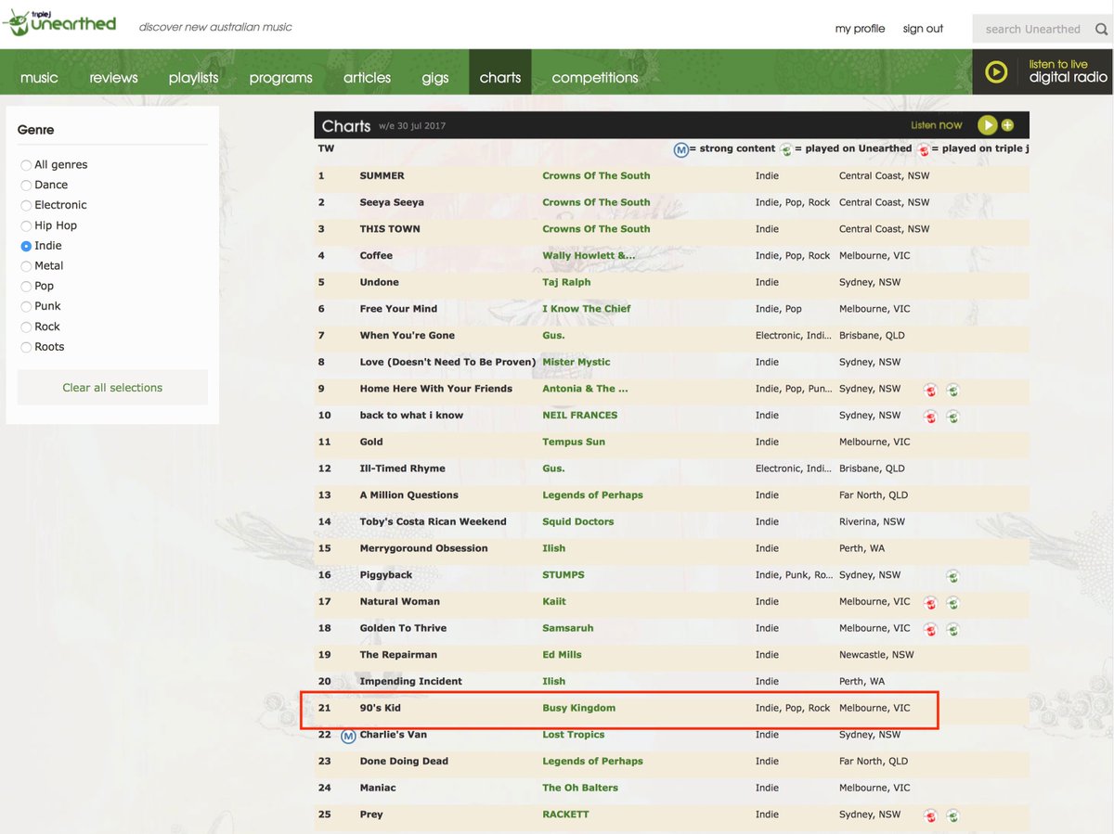1114x834 pixels.
Task: Add chart to playlist with plus icon
Action: (x=1007, y=125)
